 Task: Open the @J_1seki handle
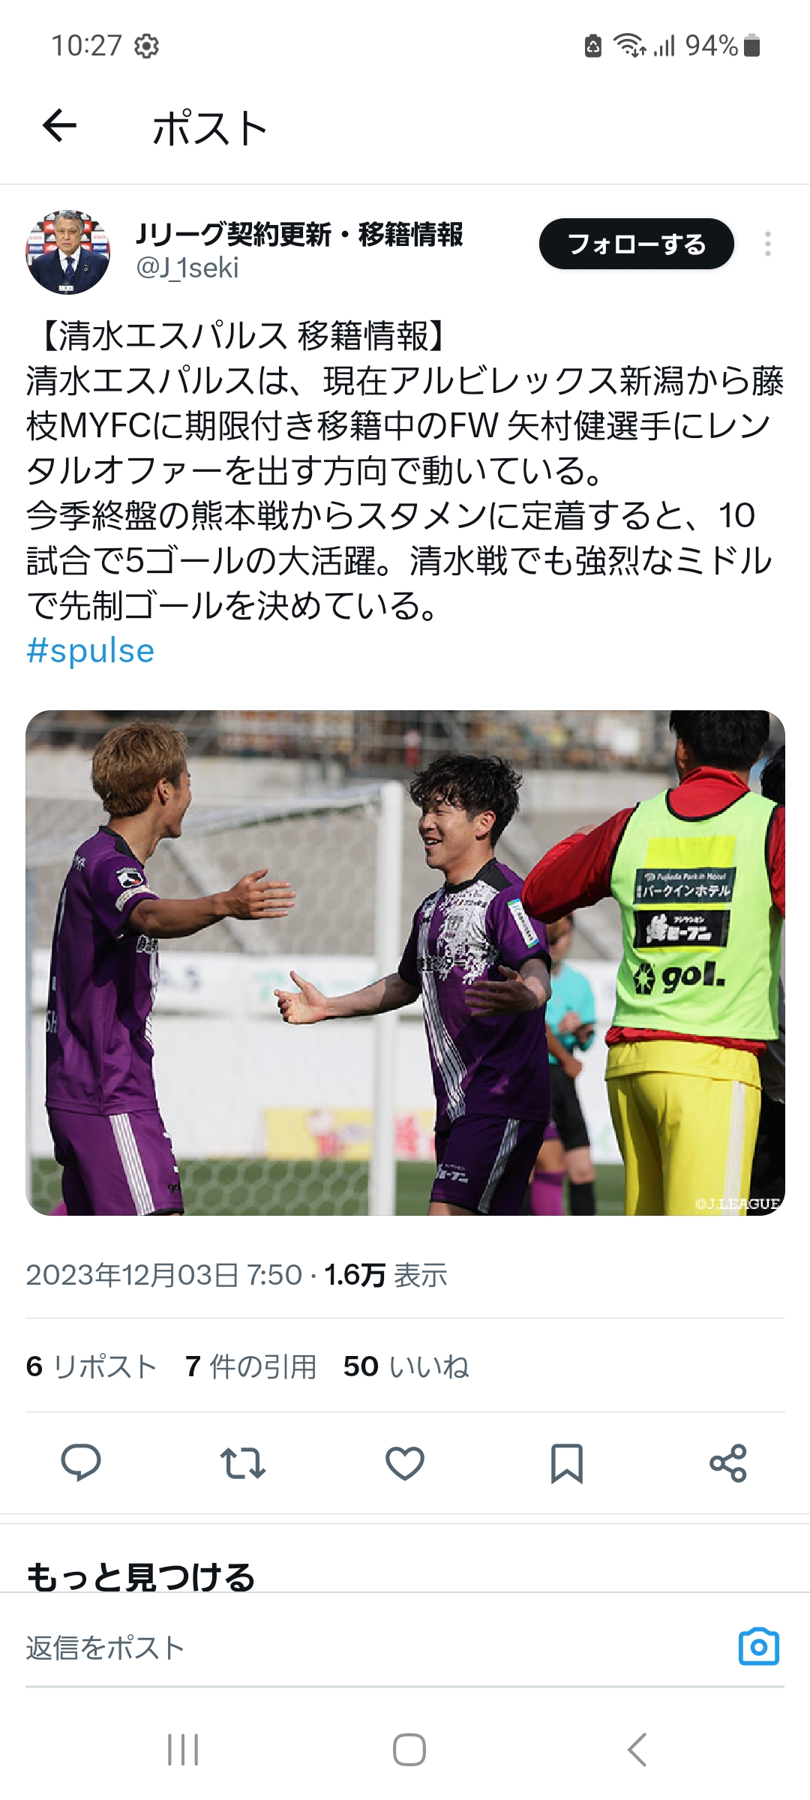pyautogui.click(x=187, y=268)
